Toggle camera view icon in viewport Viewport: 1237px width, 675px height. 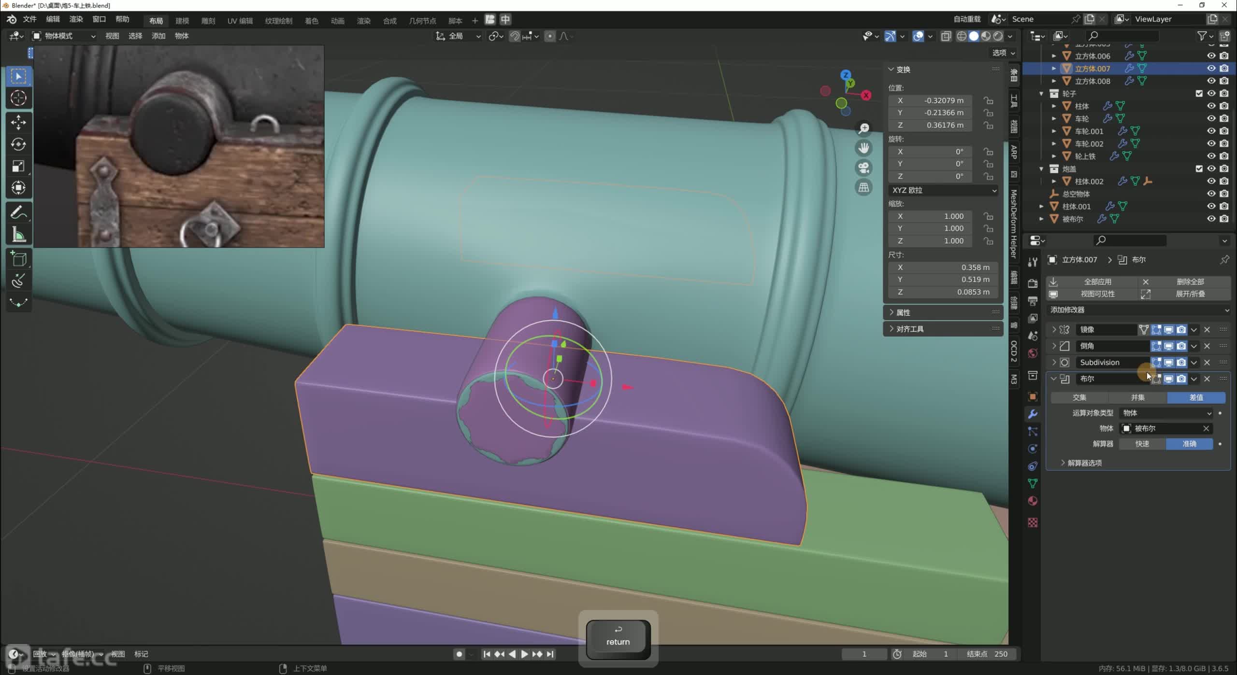tap(863, 168)
